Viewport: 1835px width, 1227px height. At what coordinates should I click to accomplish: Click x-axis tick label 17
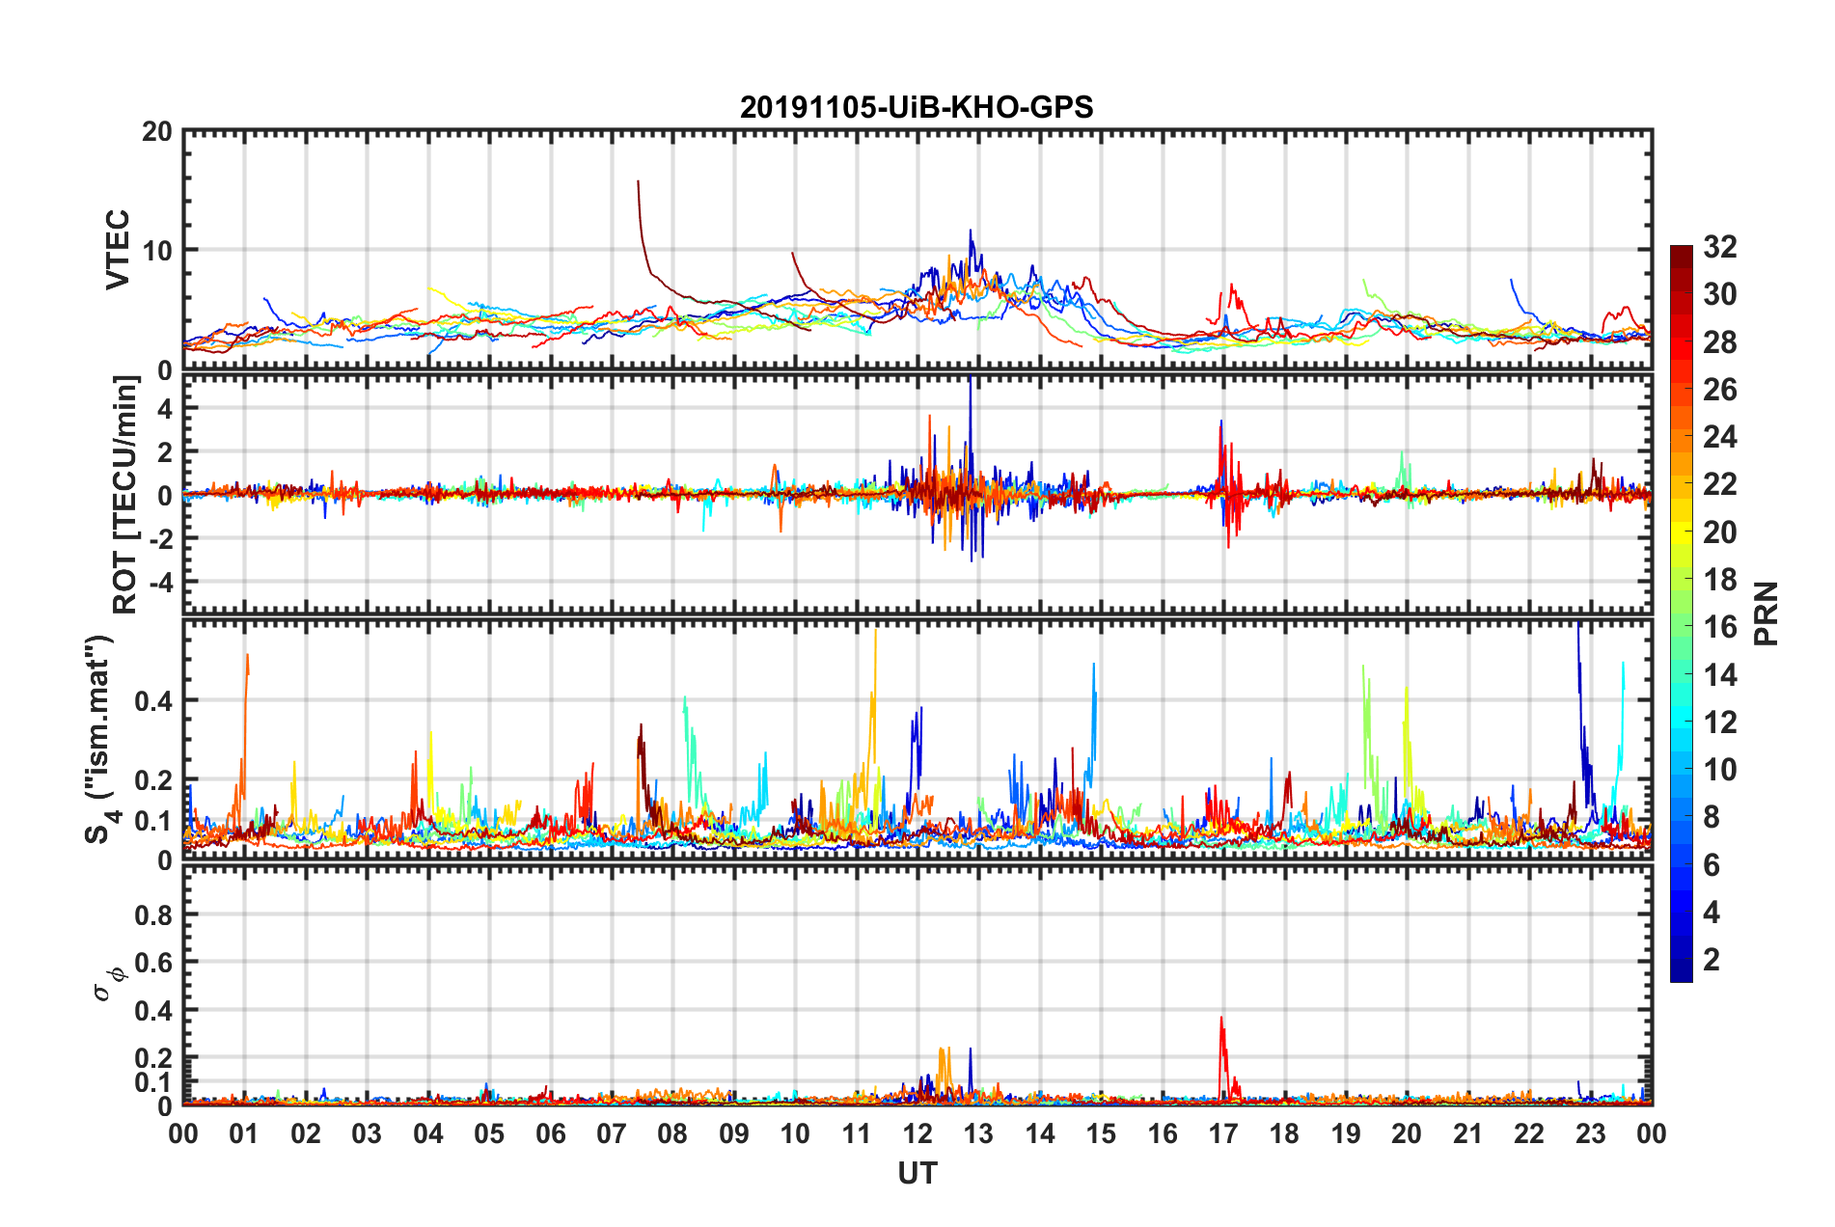[1223, 1133]
